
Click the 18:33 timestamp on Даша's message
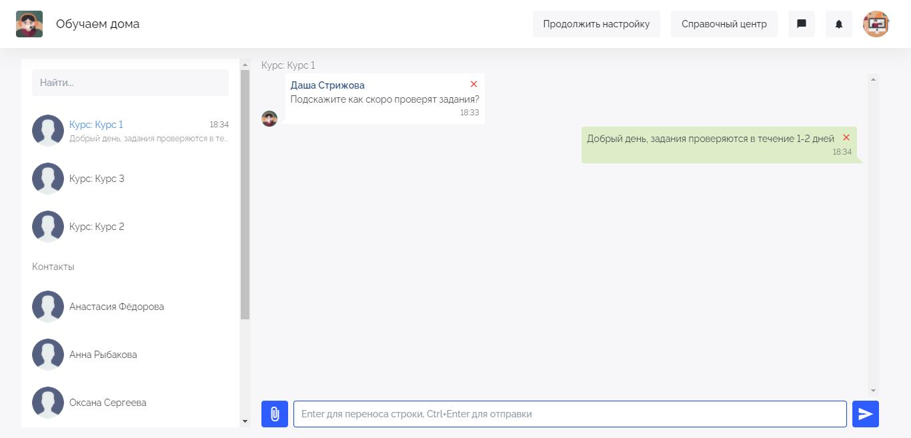point(470,113)
